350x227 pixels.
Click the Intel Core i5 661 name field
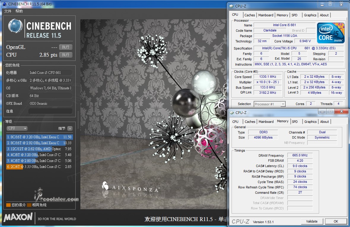pos(284,25)
